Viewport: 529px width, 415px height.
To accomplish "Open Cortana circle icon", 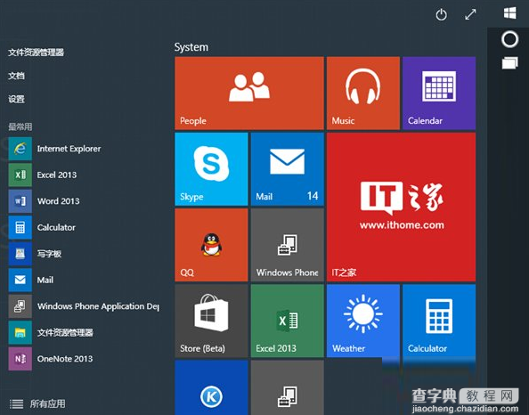I will click(509, 39).
